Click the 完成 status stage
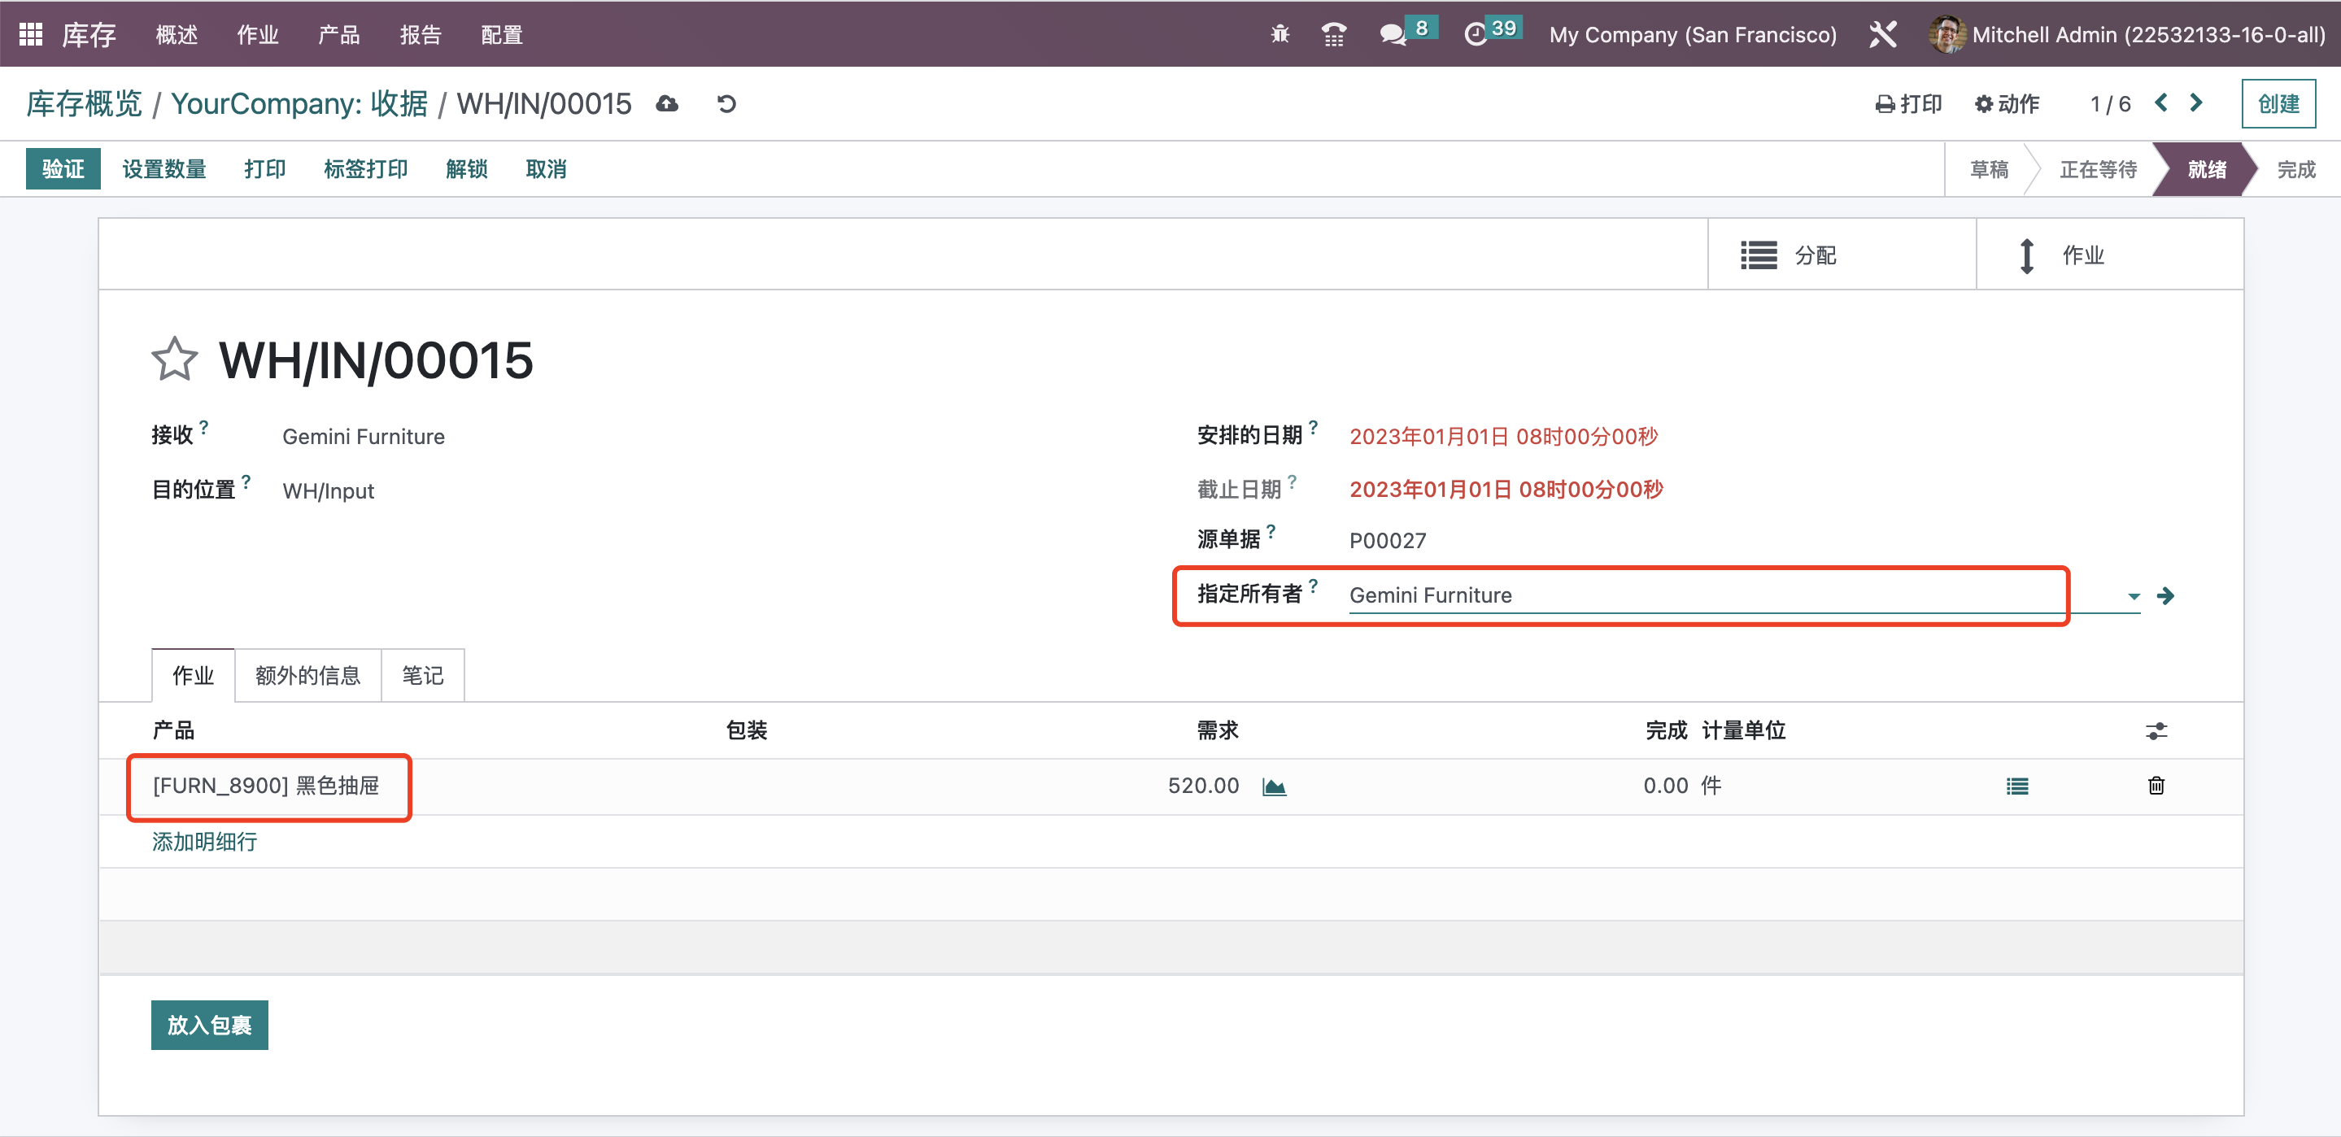Viewport: 2341px width, 1137px height. pos(2295,169)
